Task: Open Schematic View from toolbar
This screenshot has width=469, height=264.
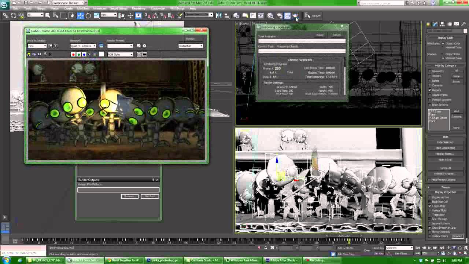Action: [x=261, y=15]
